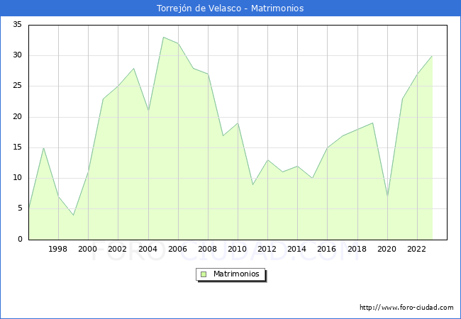Click the 1999 lowest data point at 4
Screen dimensions: 461x319
[74, 215]
